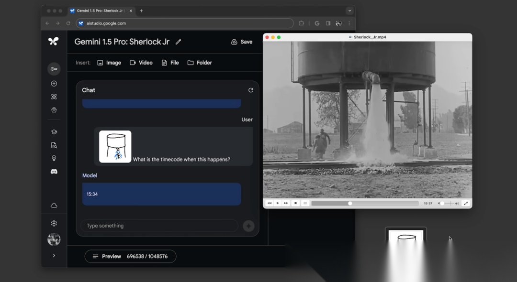The image size is (517, 282).
Task: Save the prompt to Drive
Action: point(242,42)
